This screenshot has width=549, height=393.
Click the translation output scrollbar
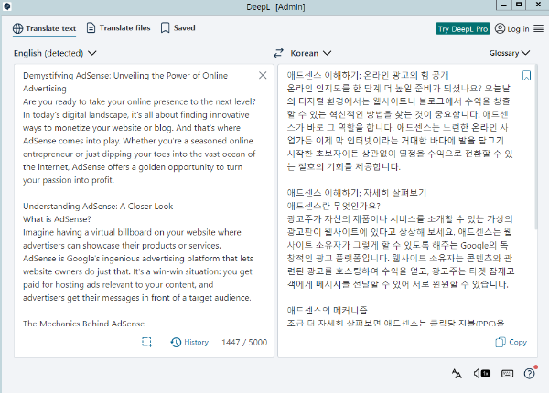coord(535,147)
